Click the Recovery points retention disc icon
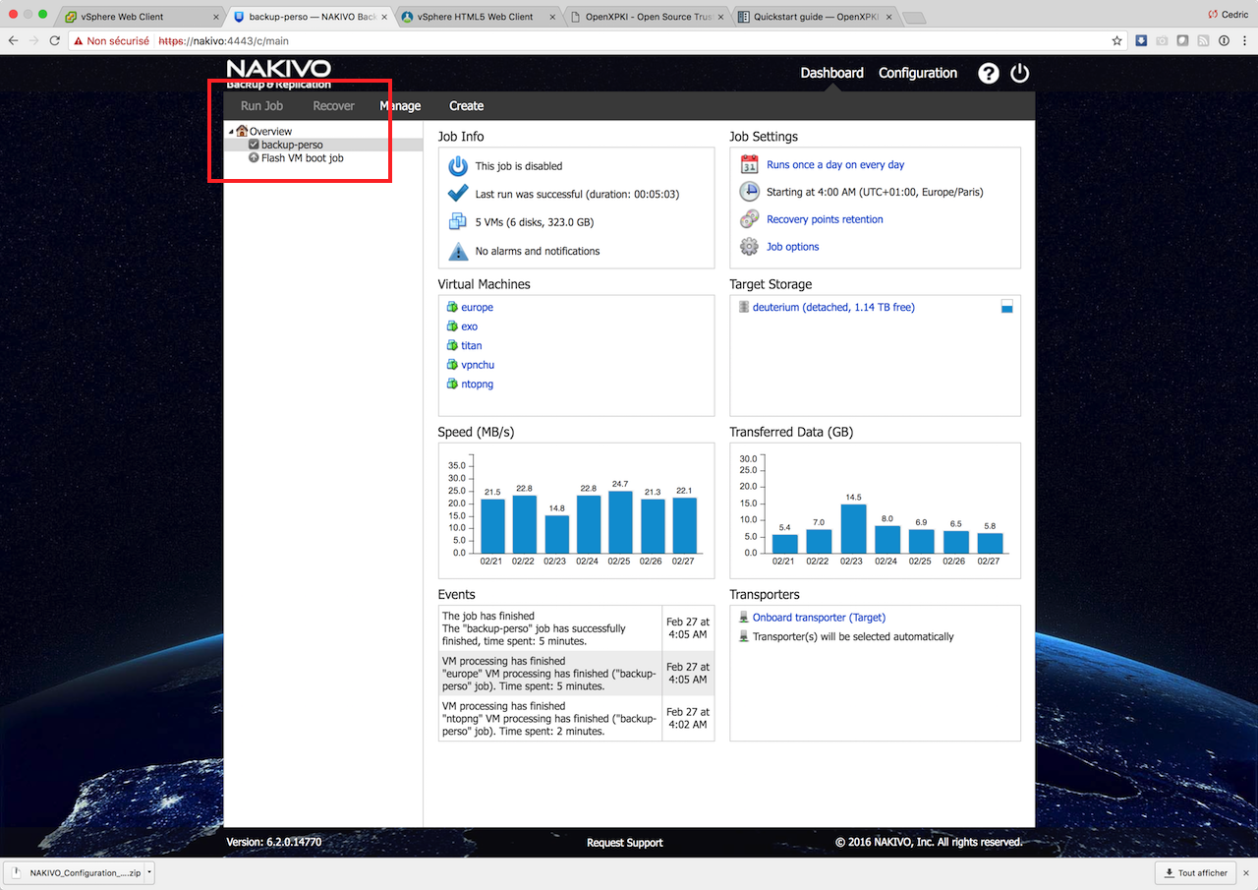Screen dimensions: 1258x890 [749, 219]
